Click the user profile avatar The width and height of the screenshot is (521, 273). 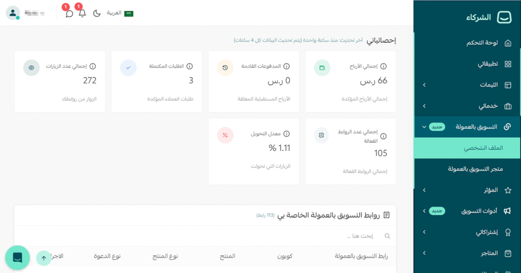click(x=13, y=13)
